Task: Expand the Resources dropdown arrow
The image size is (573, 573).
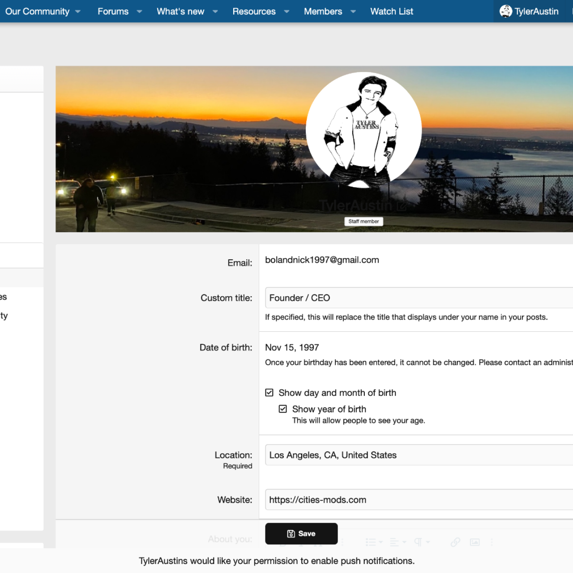Action: click(286, 12)
